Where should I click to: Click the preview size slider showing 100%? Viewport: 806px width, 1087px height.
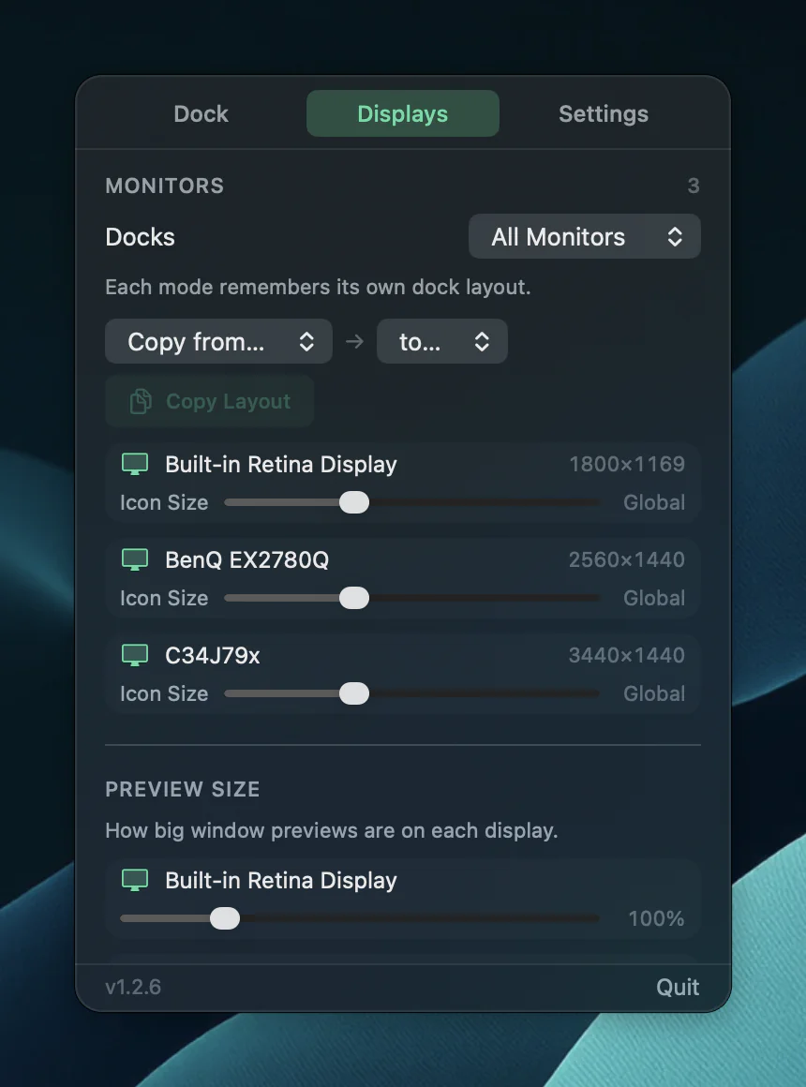pos(359,918)
